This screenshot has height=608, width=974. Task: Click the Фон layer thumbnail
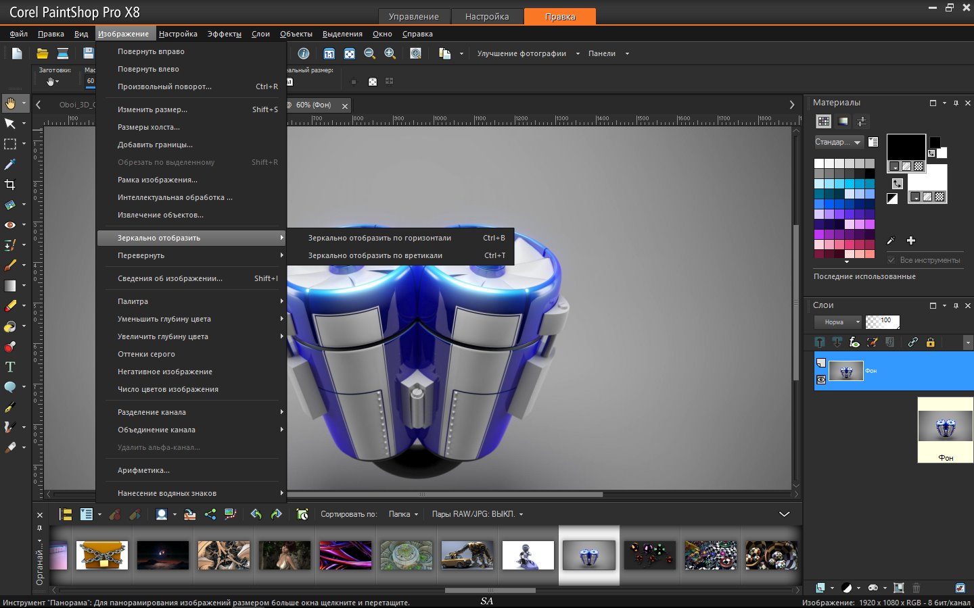click(x=846, y=371)
